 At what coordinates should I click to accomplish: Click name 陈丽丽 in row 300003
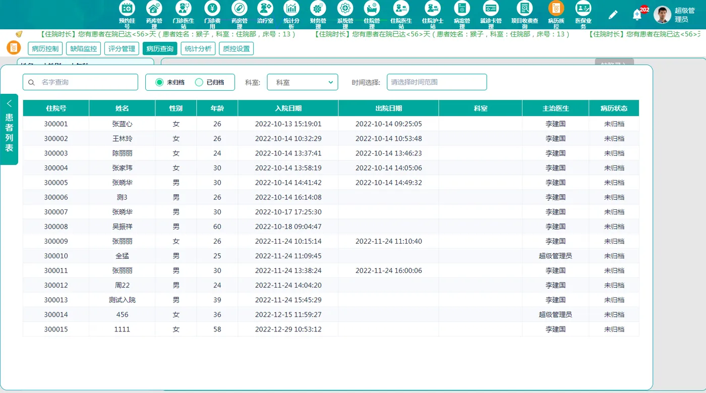pos(122,153)
